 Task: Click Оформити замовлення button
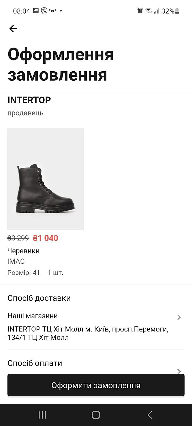coord(96,385)
